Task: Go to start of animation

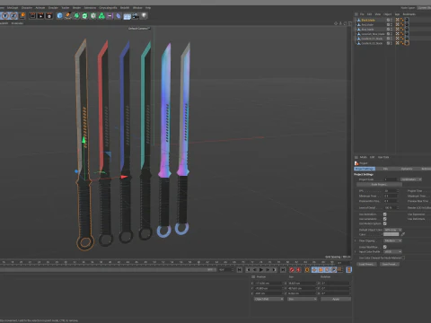Action: click(x=240, y=270)
